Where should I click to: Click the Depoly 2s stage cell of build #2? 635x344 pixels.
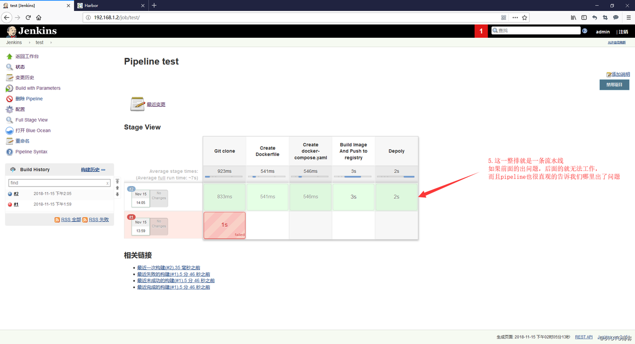coord(396,197)
